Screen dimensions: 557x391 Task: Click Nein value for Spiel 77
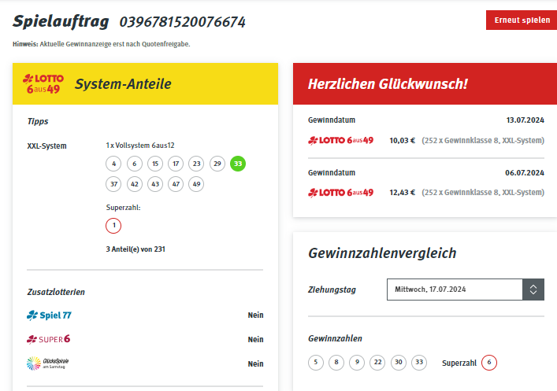point(256,315)
